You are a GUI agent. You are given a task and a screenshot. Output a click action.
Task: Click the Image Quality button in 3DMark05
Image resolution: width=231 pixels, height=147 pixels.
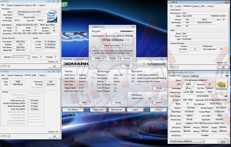(x=98, y=110)
